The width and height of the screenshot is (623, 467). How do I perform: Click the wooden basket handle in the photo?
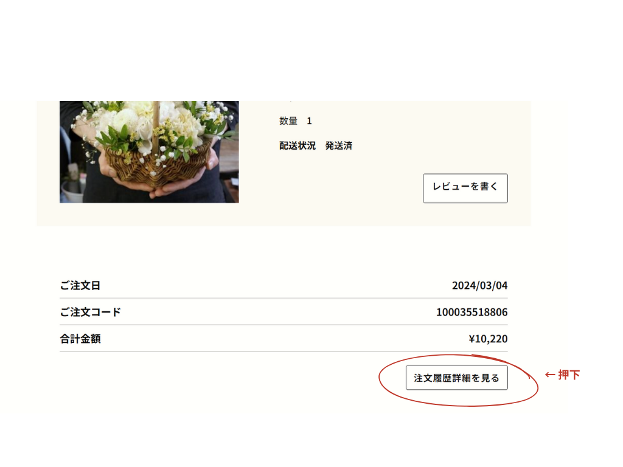156,124
